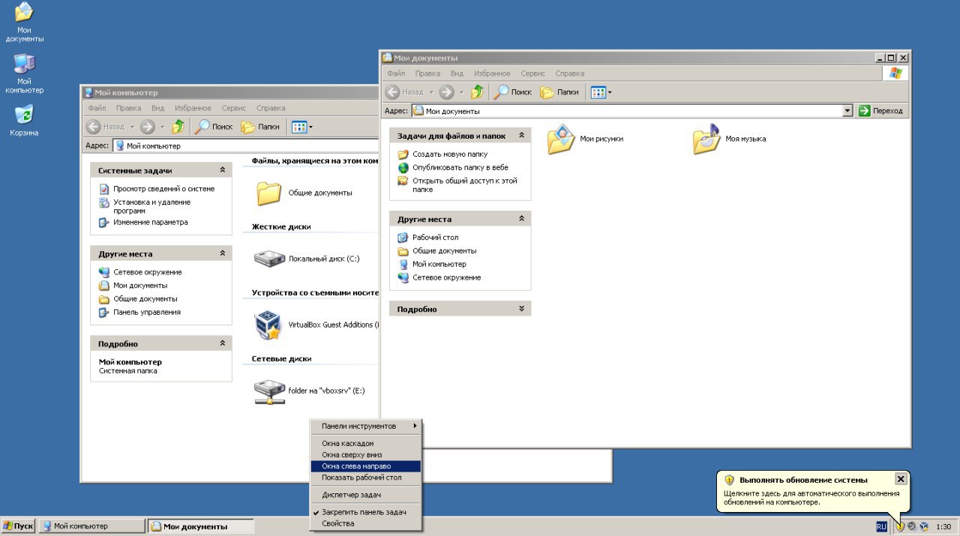960x536 pixels.
Task: Open Network Places link in My Documents sidebar
Action: pos(446,277)
